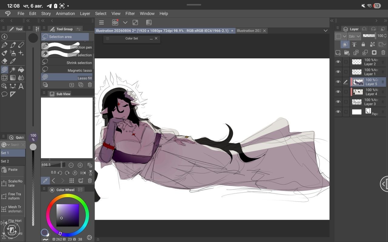The height and width of the screenshot is (242, 388).
Task: Toggle Lock Layer in Layer panel
Action: point(363,44)
